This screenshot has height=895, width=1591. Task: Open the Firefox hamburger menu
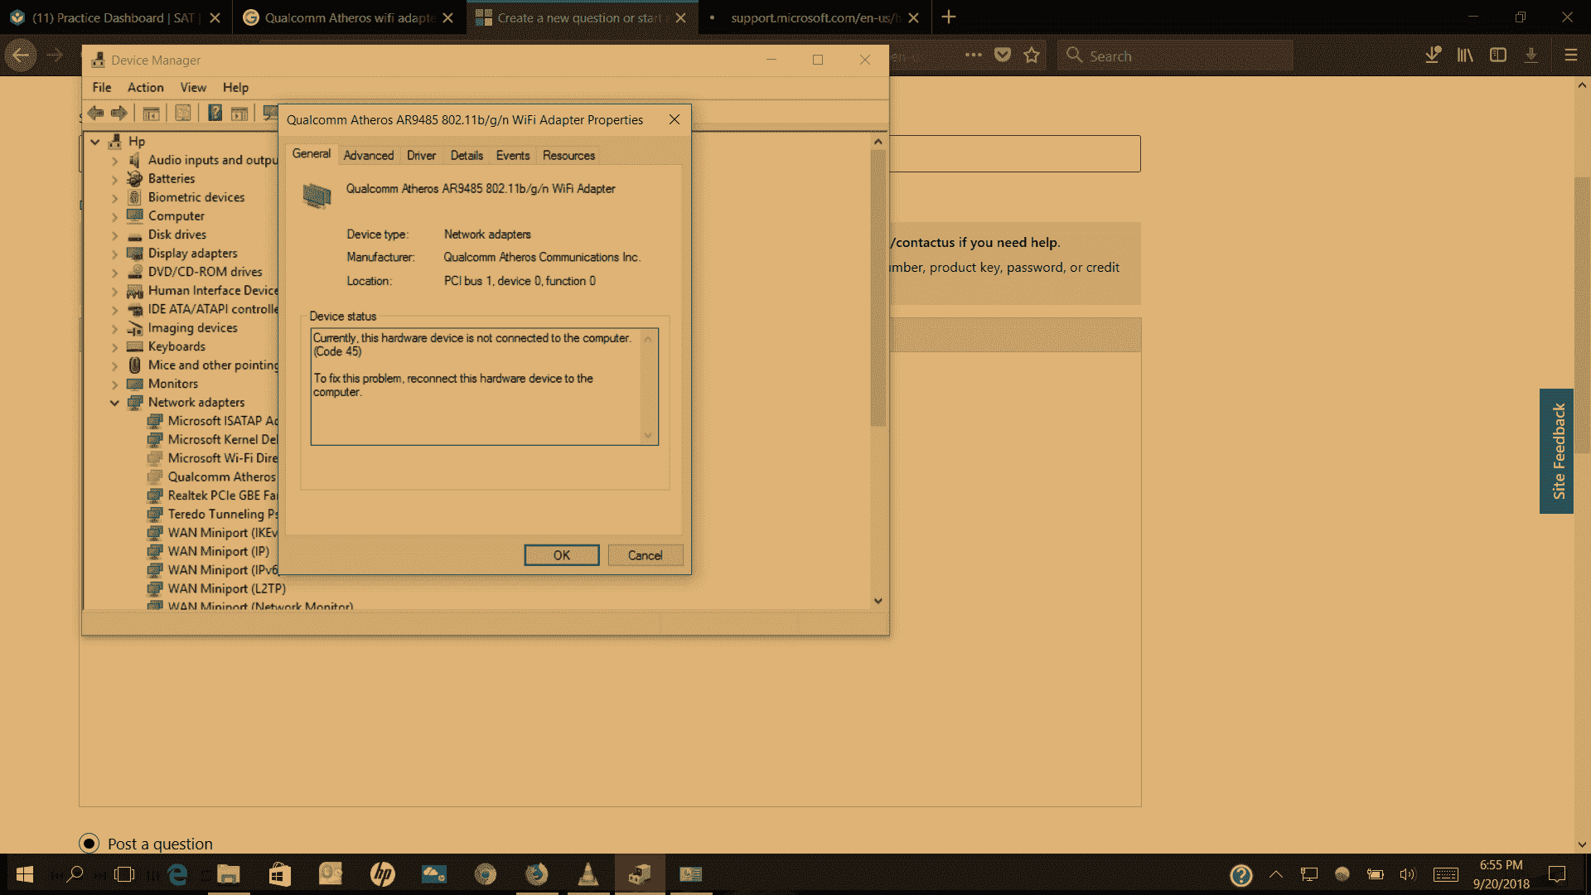[x=1570, y=55]
